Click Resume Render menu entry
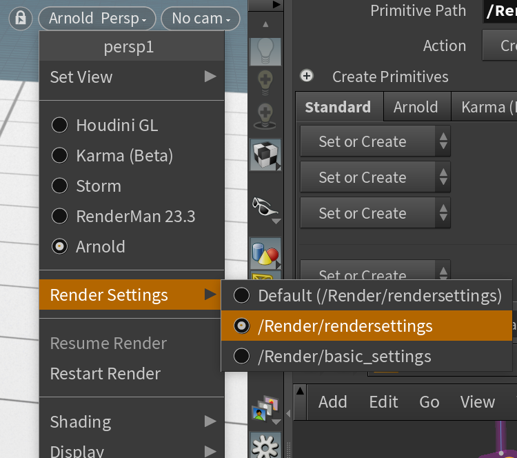 point(132,343)
